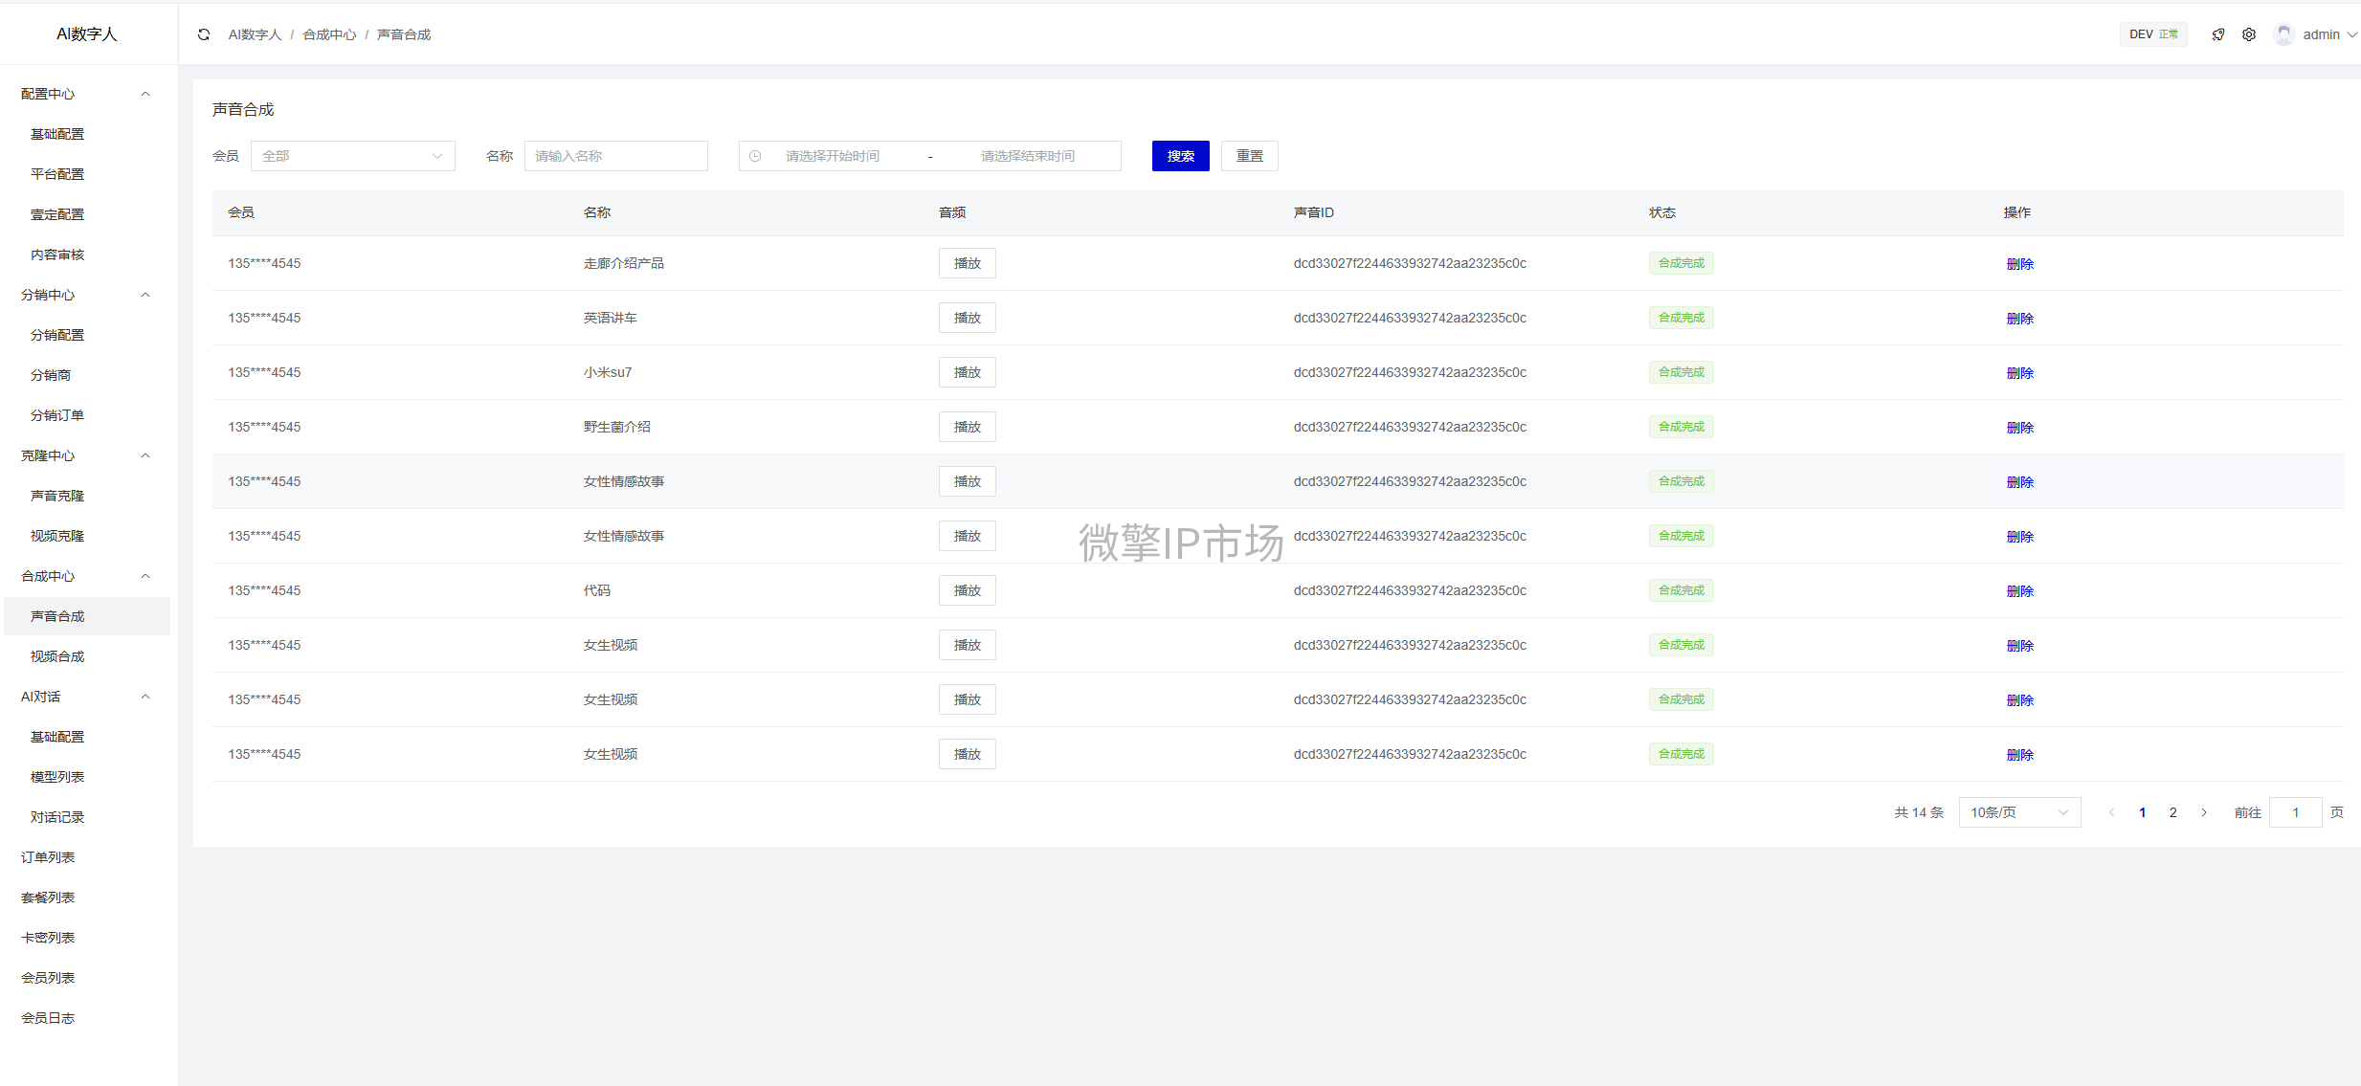Click the 请输入名称 name input field

(x=615, y=156)
